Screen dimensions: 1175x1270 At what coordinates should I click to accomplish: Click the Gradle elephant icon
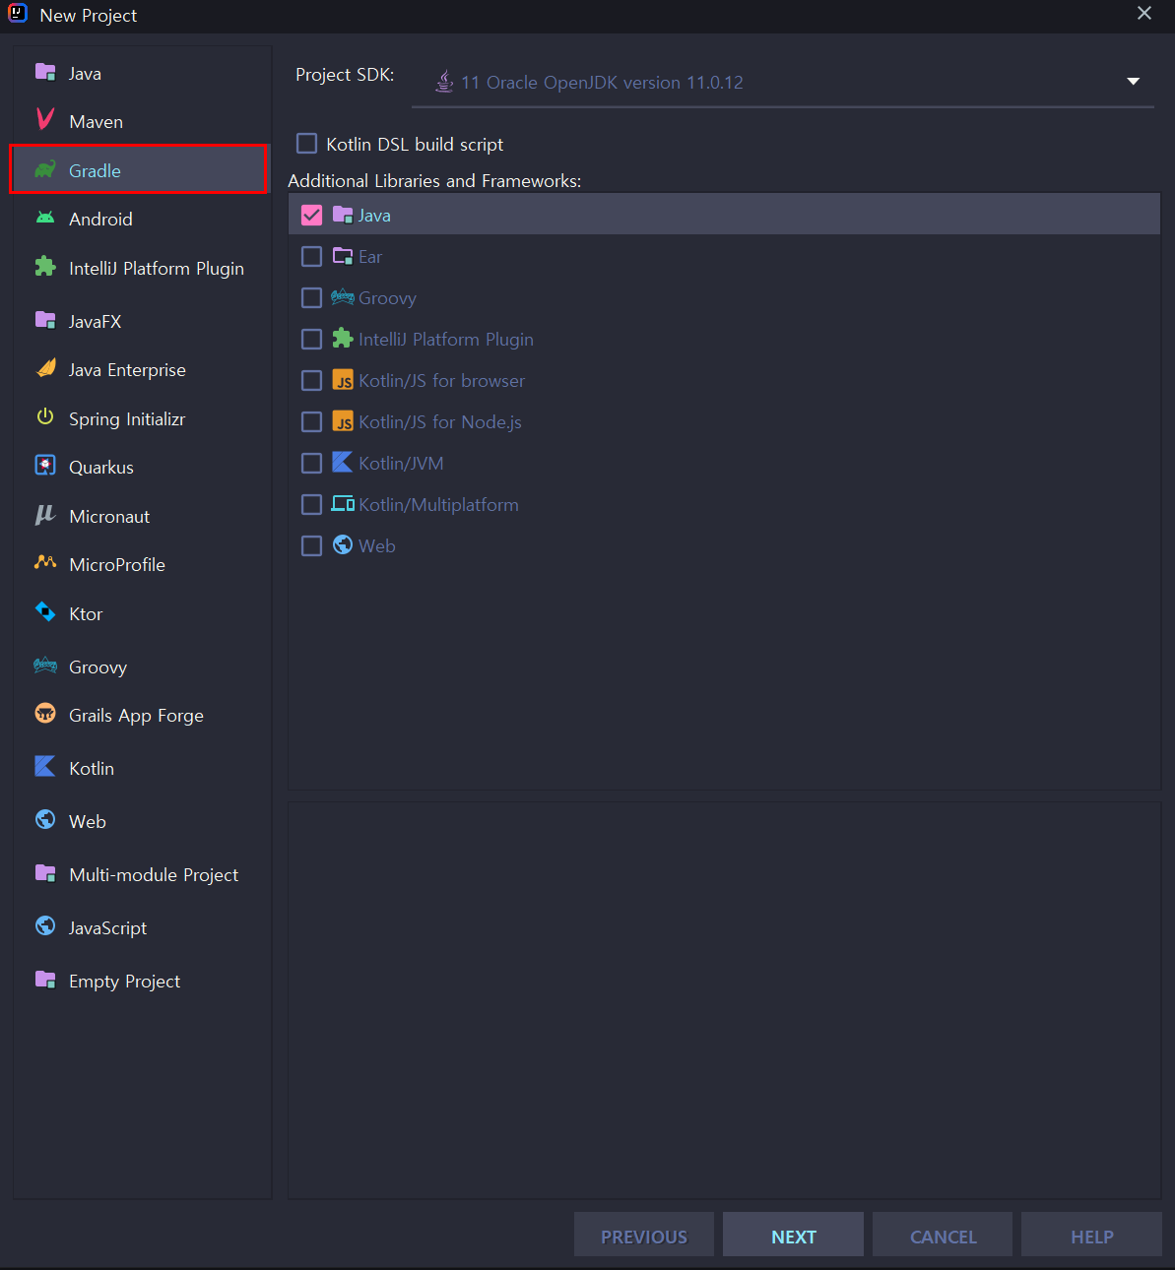[45, 170]
